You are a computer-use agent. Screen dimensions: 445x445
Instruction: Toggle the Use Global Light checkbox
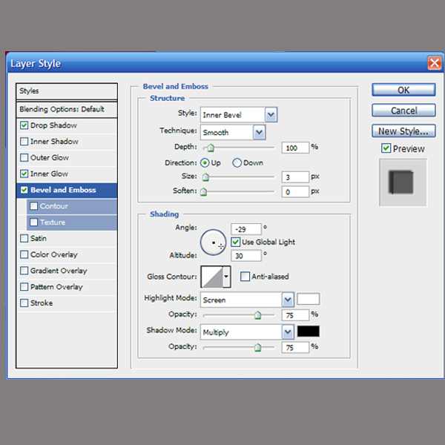236,243
